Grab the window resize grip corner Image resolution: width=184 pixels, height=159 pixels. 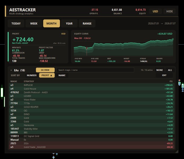[x=177, y=152]
